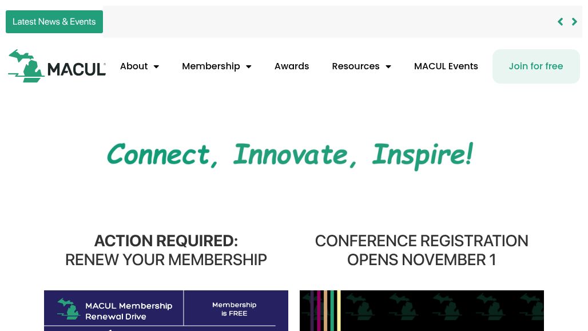This screenshot has height=331, width=588.
Task: Open the Membership menu label
Action: [x=210, y=66]
